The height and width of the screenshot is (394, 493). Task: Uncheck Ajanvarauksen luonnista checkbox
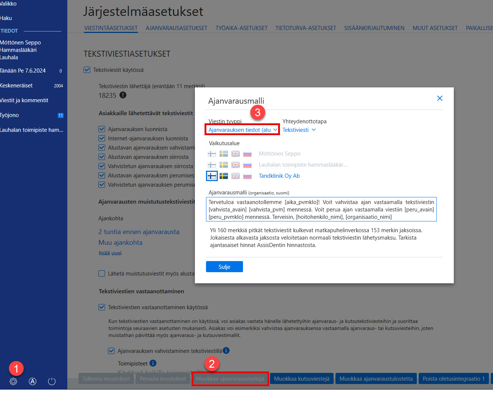[102, 129]
